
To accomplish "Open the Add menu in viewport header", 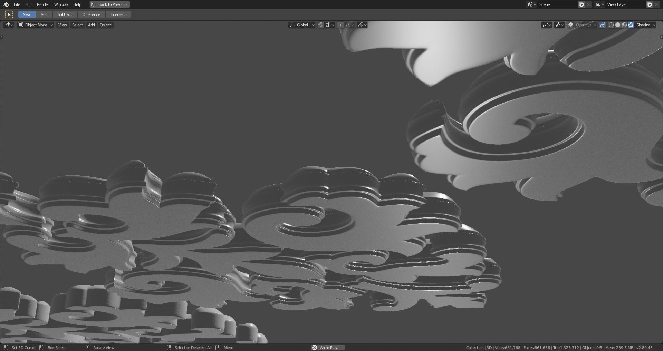I will [x=91, y=25].
